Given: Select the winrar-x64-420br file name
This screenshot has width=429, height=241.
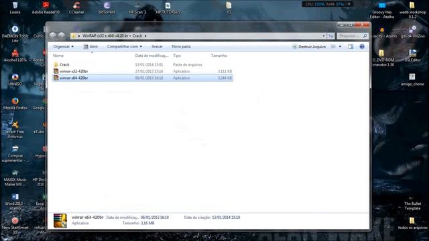Looking at the screenshot, I should pyautogui.click(x=74, y=78).
